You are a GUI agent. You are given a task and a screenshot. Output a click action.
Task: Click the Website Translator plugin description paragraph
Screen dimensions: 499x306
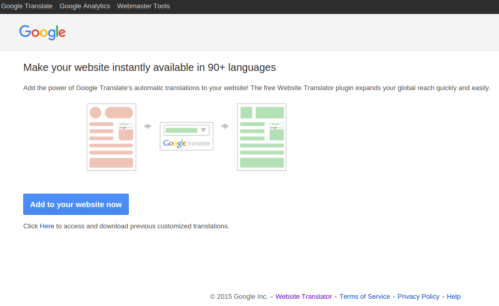tap(257, 88)
